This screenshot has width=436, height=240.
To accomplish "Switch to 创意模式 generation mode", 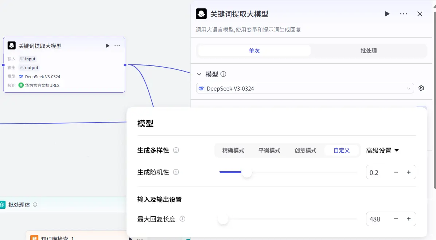I will (x=305, y=150).
